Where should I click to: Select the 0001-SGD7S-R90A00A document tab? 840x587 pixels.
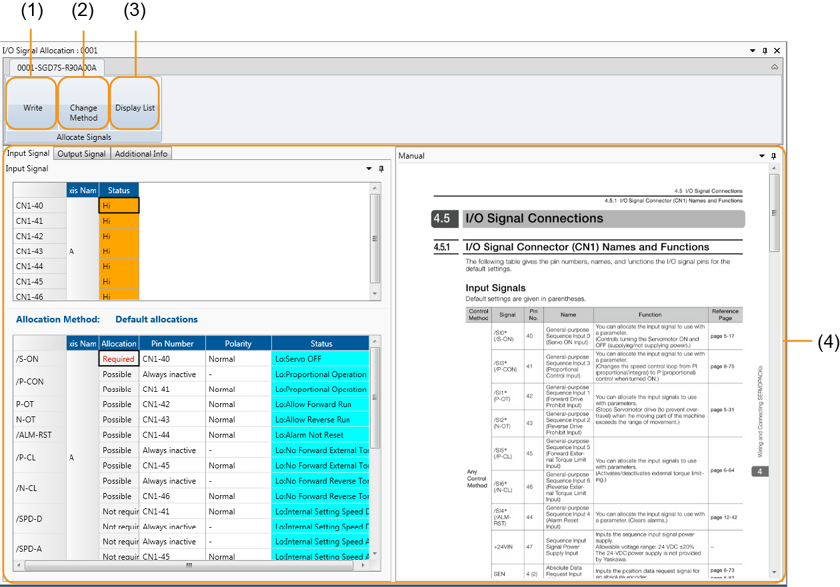pos(57,68)
